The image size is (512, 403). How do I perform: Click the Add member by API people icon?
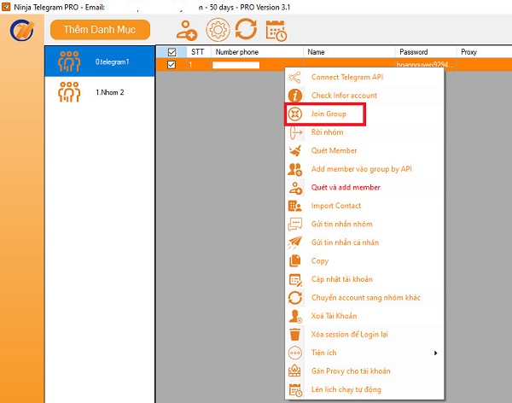295,169
